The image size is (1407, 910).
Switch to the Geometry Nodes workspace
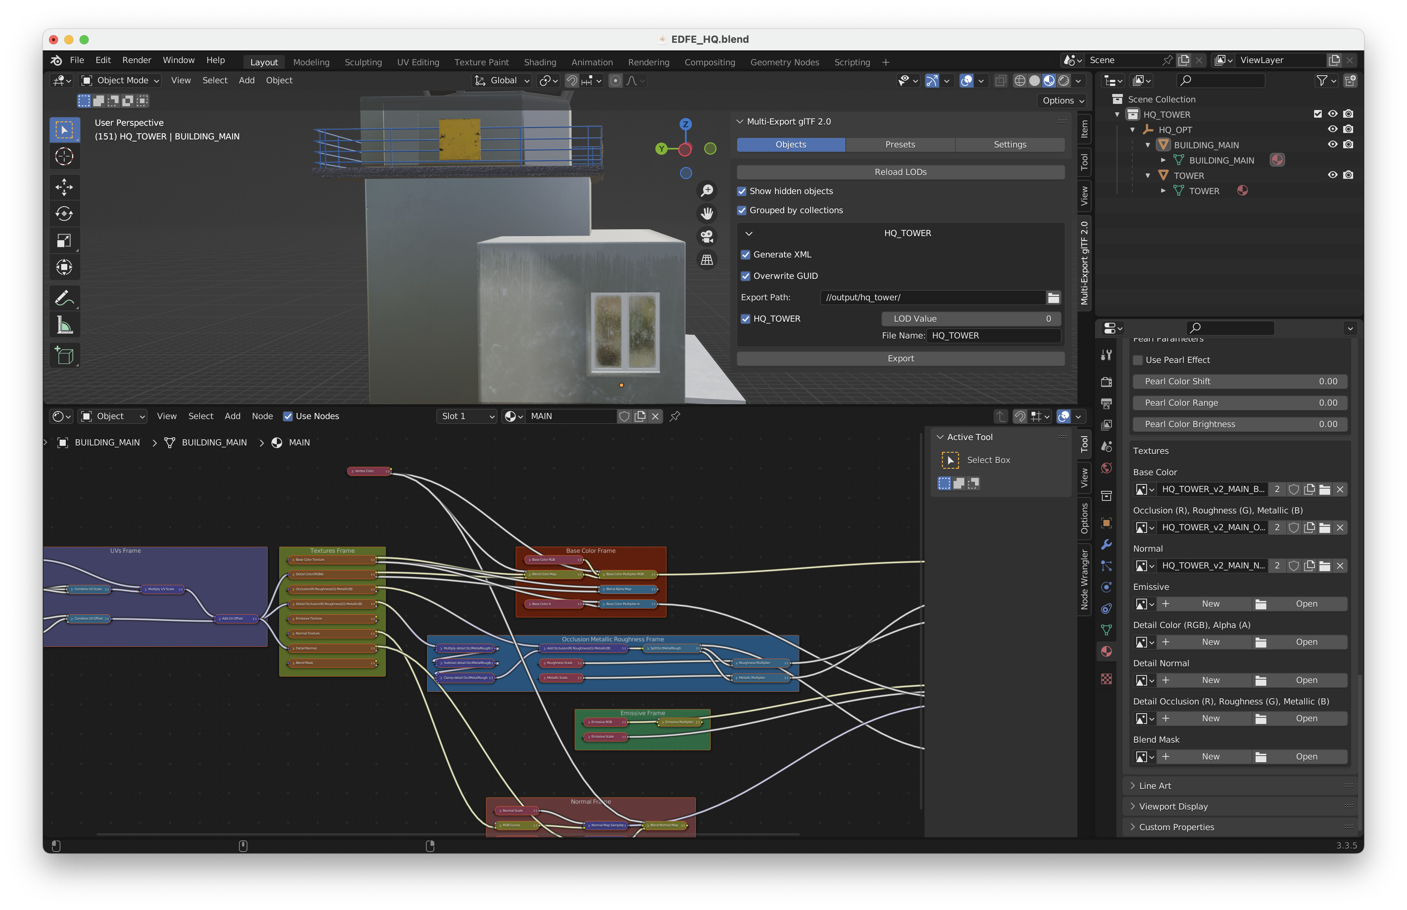click(785, 62)
